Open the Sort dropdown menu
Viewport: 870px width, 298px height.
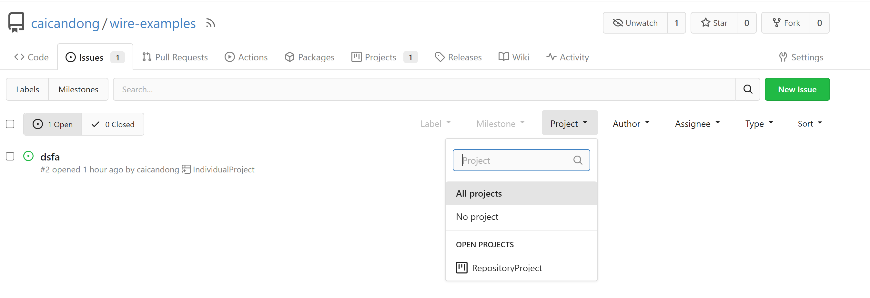point(809,124)
